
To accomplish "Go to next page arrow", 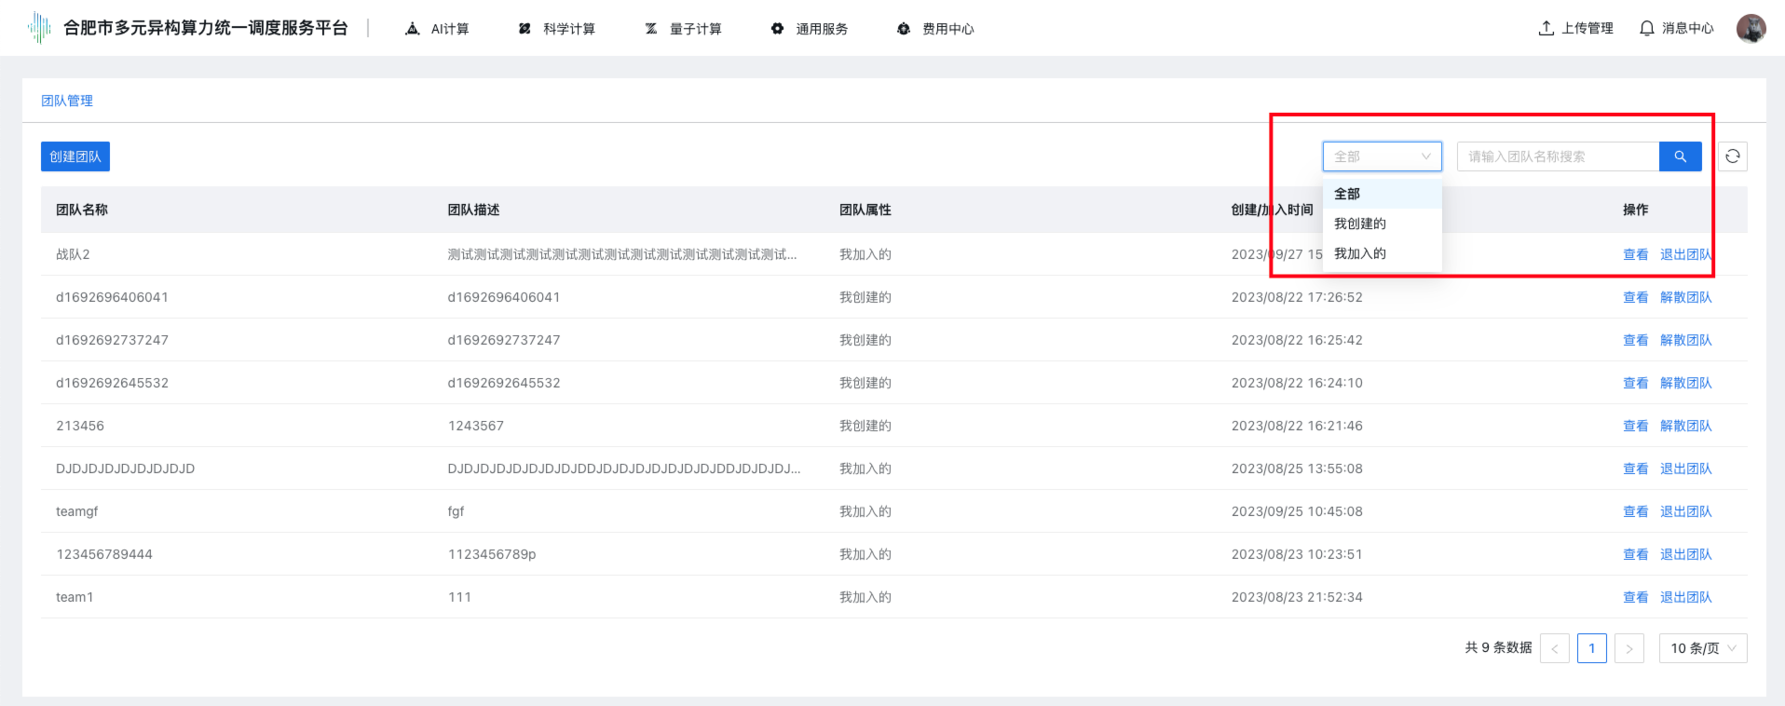I will click(x=1628, y=648).
